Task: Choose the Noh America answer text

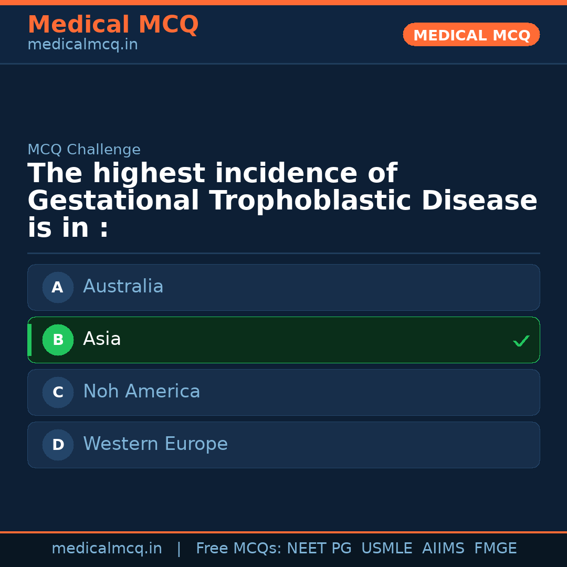Action: (x=142, y=392)
